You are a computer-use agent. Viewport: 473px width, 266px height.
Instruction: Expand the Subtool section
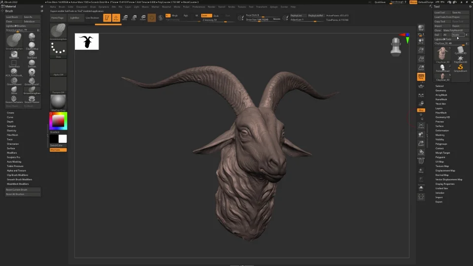pos(439,86)
